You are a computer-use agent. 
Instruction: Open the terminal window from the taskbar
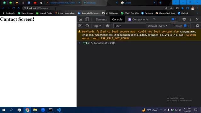[x=51, y=110]
